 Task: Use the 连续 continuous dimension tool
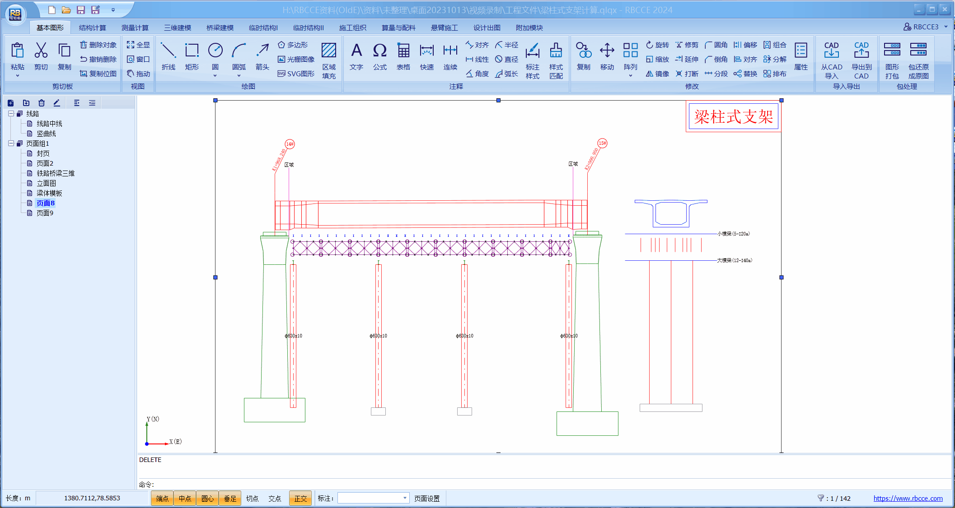[450, 57]
